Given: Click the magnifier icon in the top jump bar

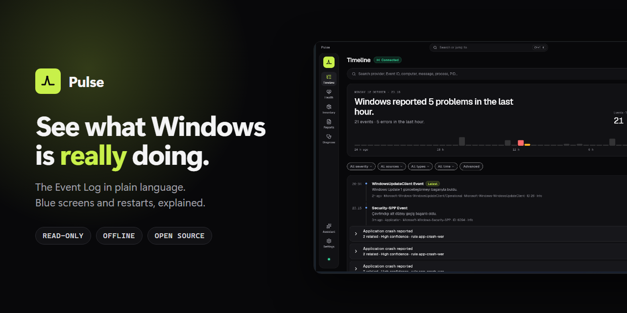Looking at the screenshot, I should (435, 47).
